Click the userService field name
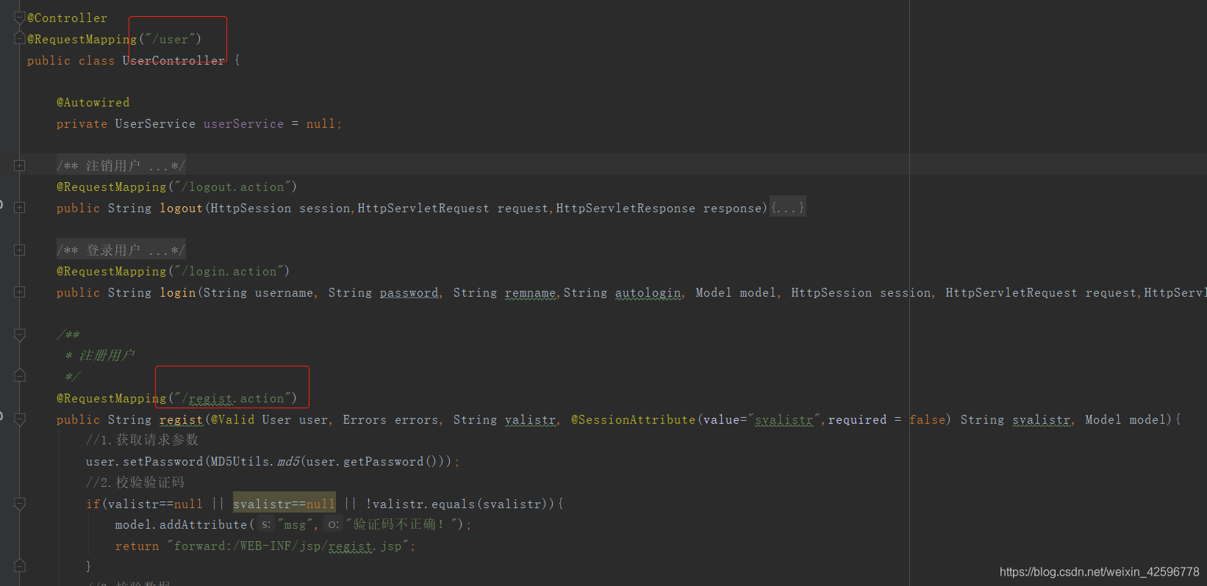 coord(243,123)
